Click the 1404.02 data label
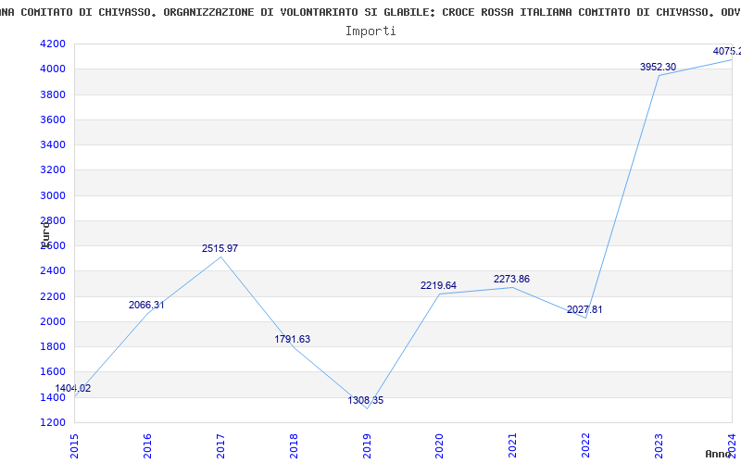Screen dimensions: 741x463 tap(73, 388)
